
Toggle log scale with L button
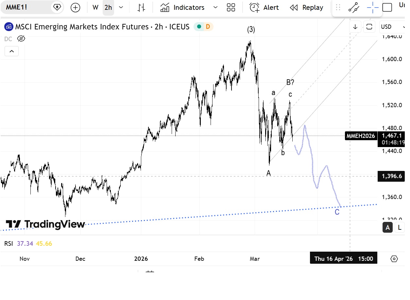pos(400,227)
